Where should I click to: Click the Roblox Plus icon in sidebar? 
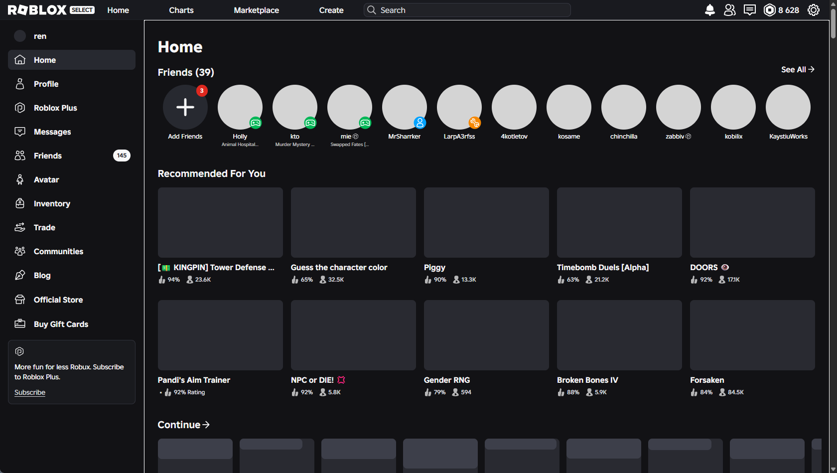click(20, 108)
